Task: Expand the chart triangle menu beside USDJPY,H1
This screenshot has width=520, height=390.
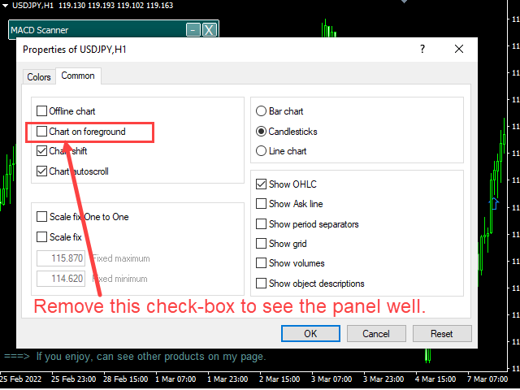Action: coord(5,6)
